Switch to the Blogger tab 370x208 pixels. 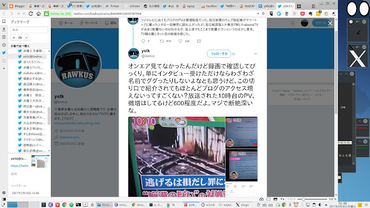pos(17,6)
